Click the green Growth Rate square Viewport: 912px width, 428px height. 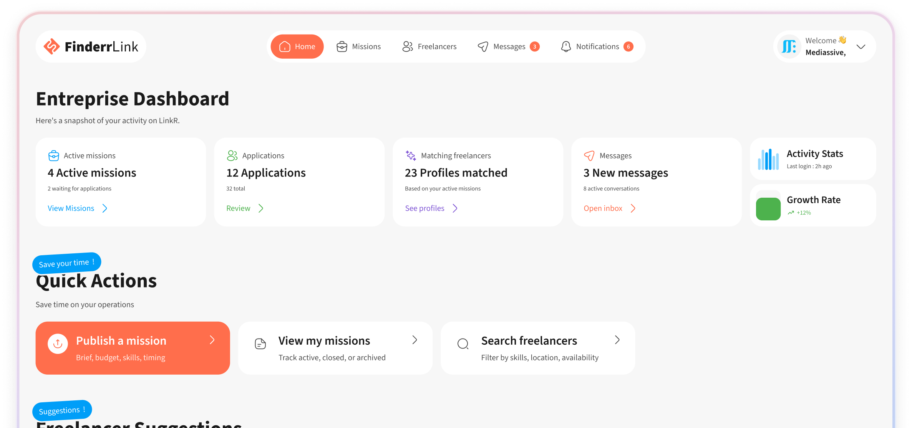click(768, 209)
